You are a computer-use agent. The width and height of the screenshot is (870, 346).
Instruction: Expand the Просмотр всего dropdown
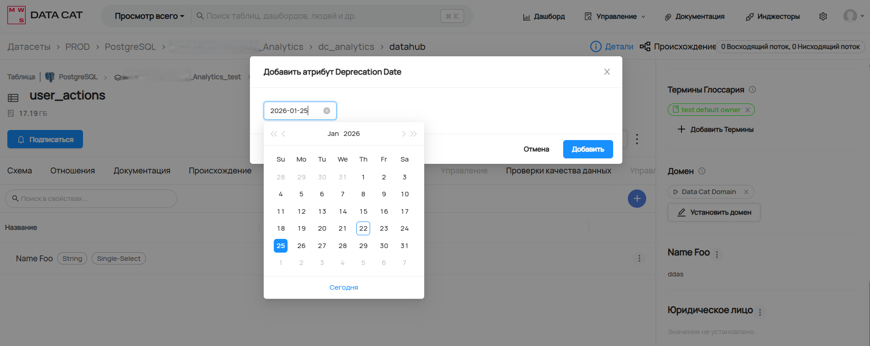pos(149,16)
